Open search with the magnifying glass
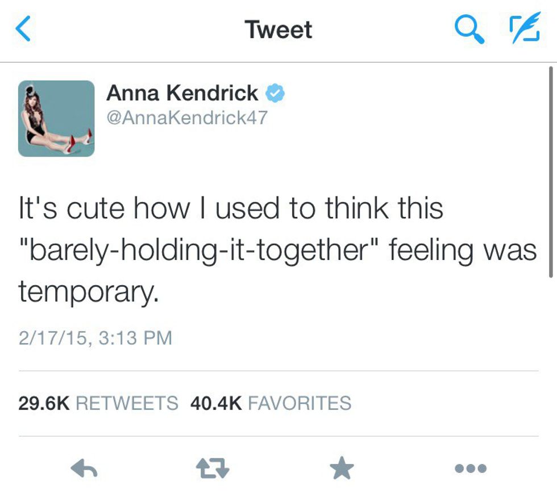The image size is (557, 498). pyautogui.click(x=469, y=30)
